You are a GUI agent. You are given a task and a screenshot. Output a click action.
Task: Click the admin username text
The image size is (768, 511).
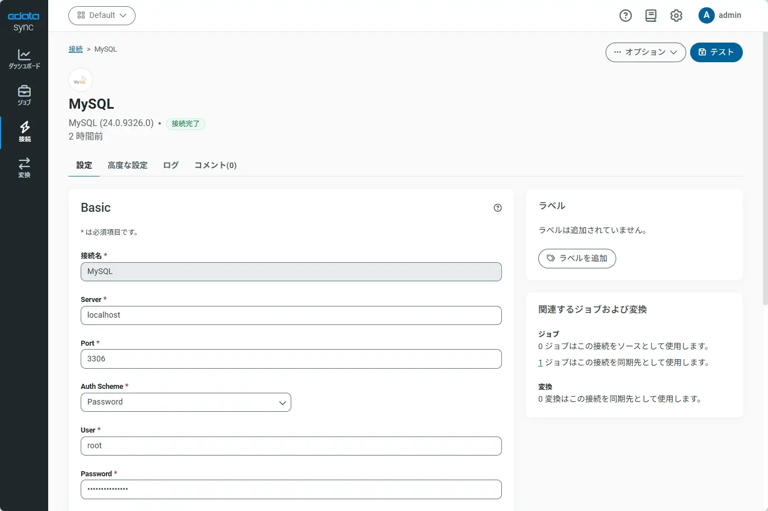730,16
